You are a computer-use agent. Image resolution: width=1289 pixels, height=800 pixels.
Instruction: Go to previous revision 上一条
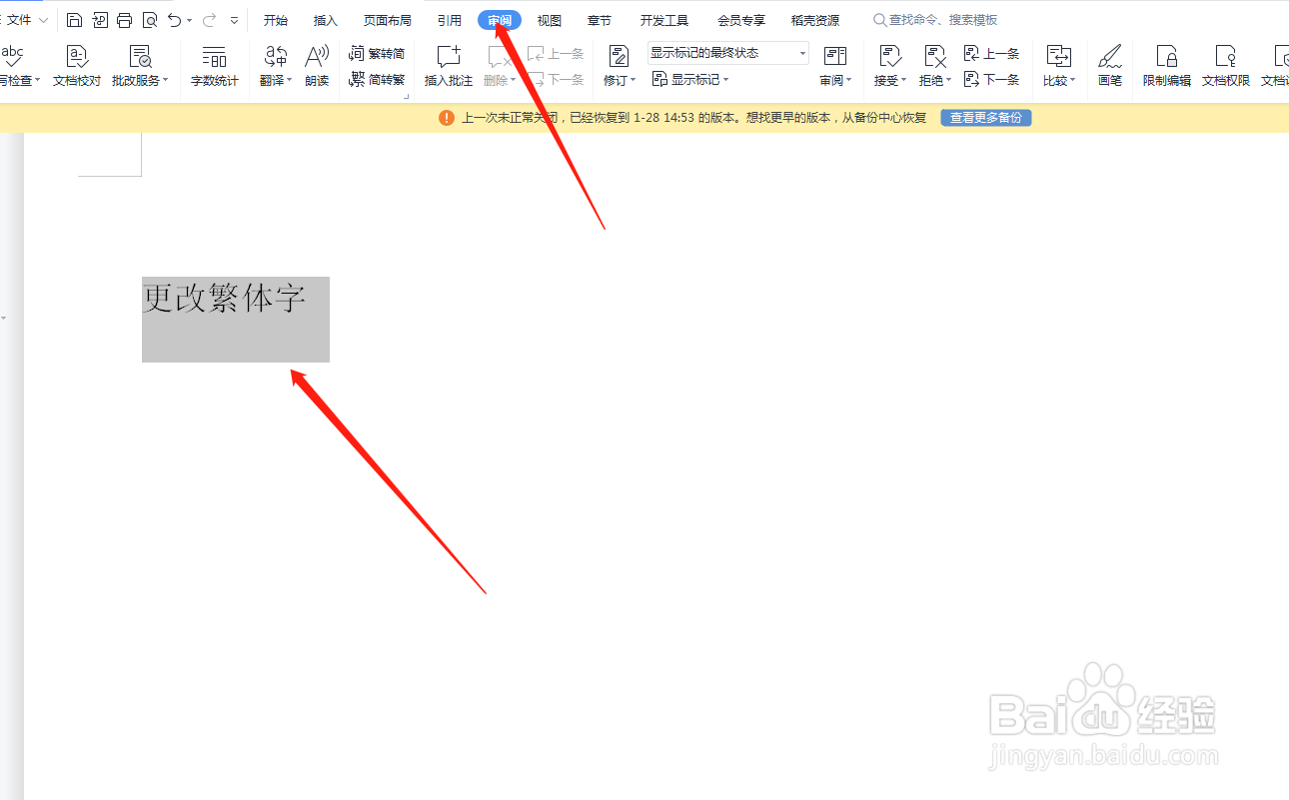pyautogui.click(x=992, y=53)
